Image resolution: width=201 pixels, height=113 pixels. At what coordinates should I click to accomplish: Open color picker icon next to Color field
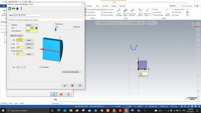36,28
